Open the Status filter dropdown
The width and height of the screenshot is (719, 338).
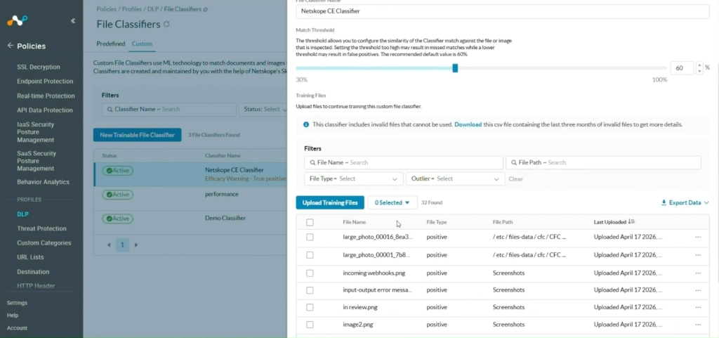[x=264, y=109]
